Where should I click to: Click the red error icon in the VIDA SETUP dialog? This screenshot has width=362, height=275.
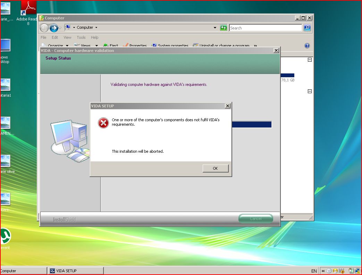pyautogui.click(x=103, y=123)
